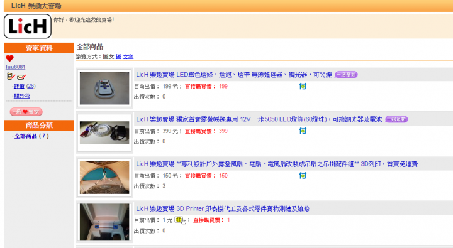Click the verified phone checkmark icon

pos(11,77)
